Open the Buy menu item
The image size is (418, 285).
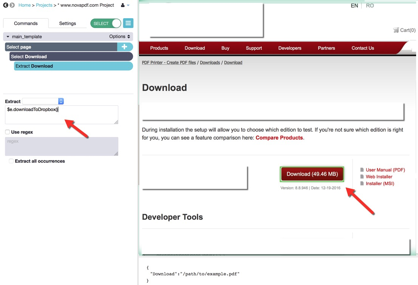(x=225, y=48)
